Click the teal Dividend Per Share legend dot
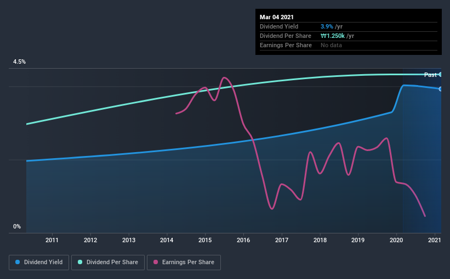450x279 pixels. (x=80, y=262)
